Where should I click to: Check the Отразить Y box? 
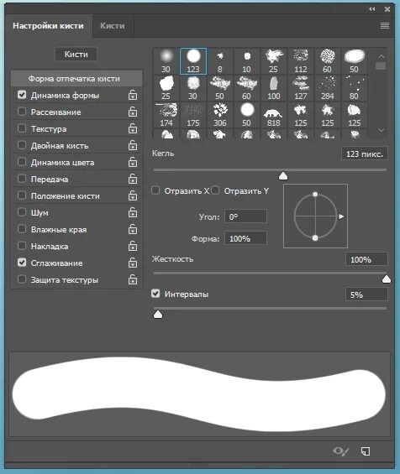[215, 190]
